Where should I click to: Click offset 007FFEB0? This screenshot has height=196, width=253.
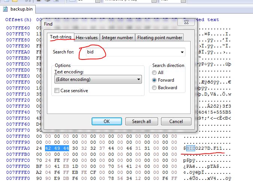18,58
